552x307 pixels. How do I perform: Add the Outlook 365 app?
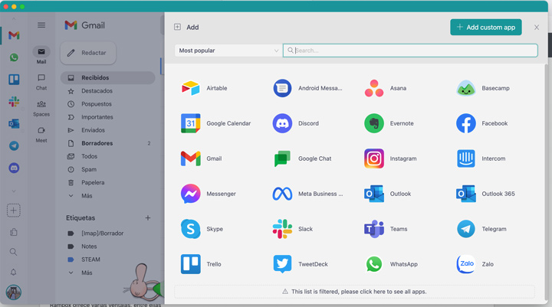pyautogui.click(x=485, y=194)
